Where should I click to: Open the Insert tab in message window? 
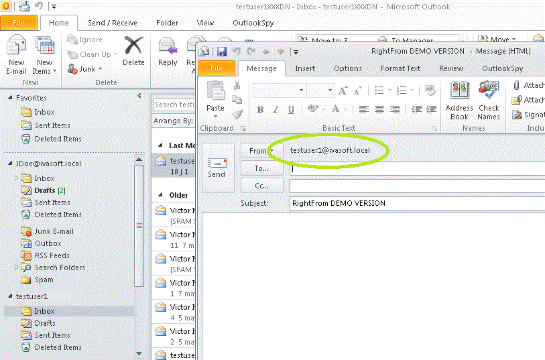(305, 68)
